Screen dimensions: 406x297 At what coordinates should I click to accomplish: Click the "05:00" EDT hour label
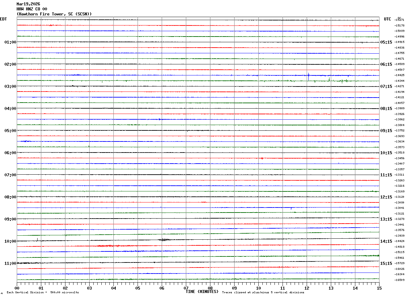10,131
